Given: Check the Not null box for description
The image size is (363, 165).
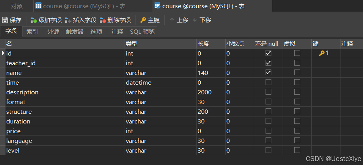Looking at the screenshot, I should [x=268, y=92].
